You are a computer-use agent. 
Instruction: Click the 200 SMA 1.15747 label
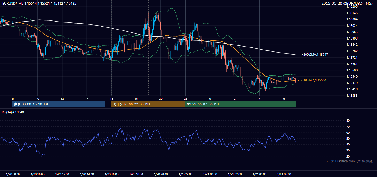coord(313,55)
